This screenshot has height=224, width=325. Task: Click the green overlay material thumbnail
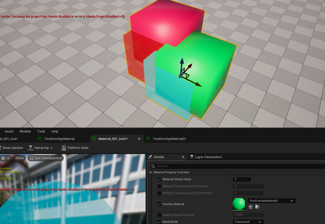tap(239, 204)
